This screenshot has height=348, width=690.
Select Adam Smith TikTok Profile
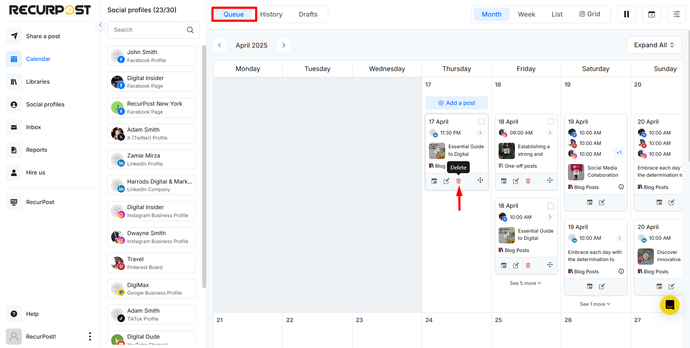tap(151, 314)
